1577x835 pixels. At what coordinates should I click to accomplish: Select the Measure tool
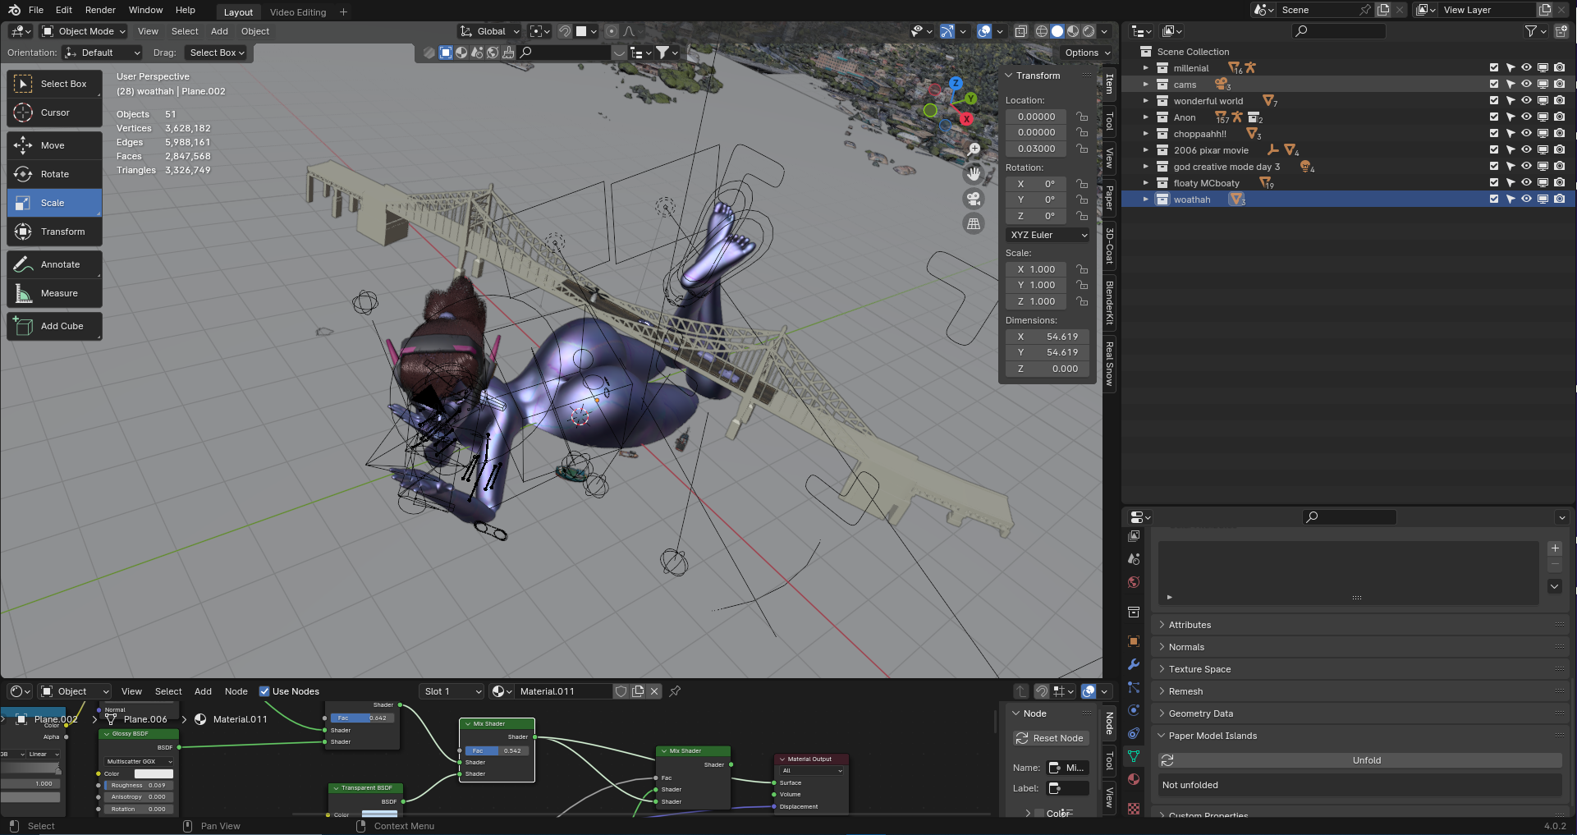[x=54, y=293]
